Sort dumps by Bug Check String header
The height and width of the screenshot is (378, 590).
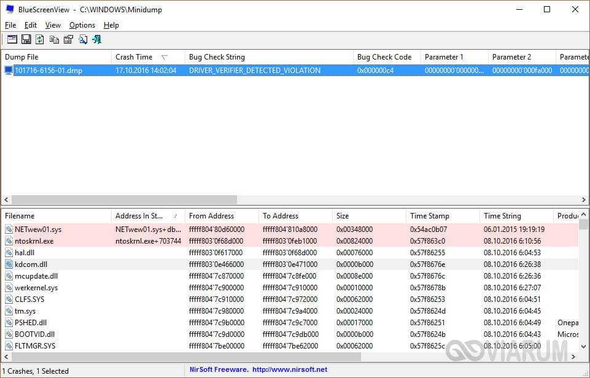point(217,57)
